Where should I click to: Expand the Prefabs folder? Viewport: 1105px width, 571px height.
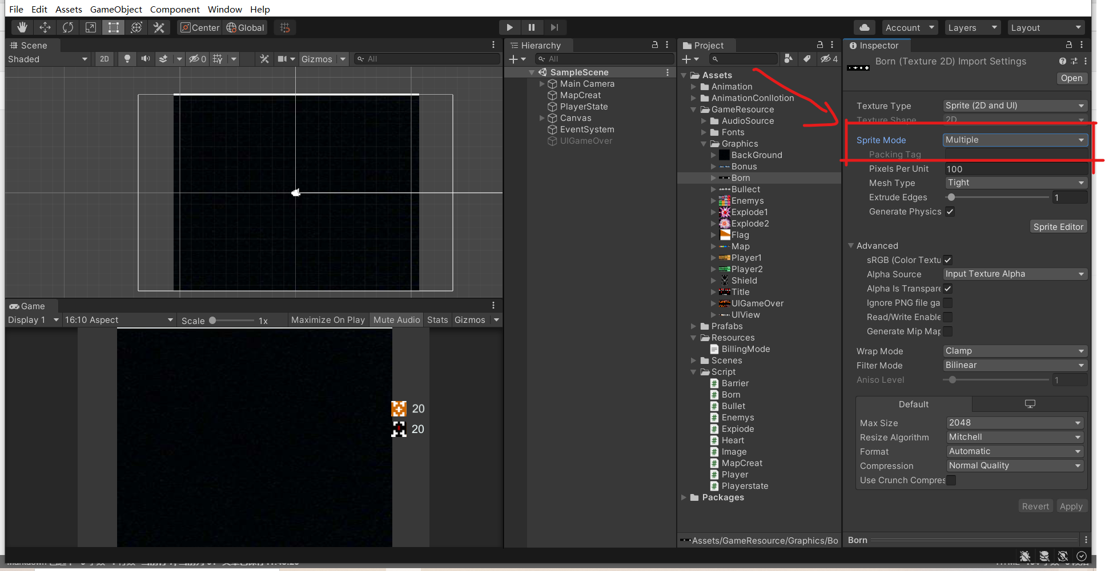[694, 326]
